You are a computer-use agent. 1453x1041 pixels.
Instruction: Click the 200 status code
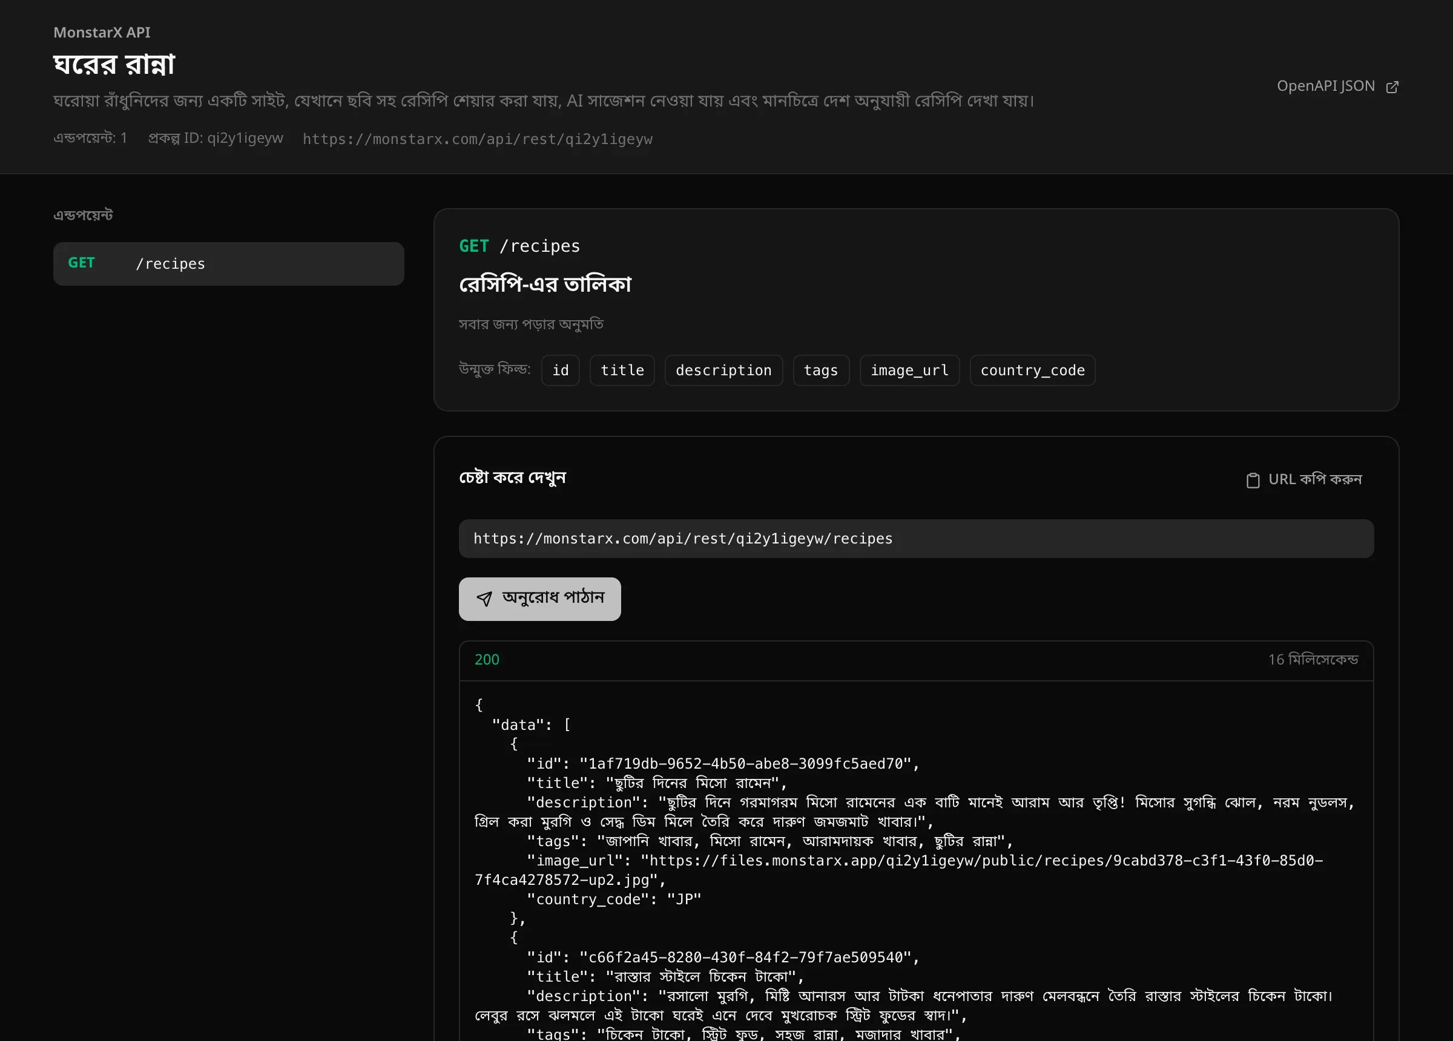coord(487,659)
